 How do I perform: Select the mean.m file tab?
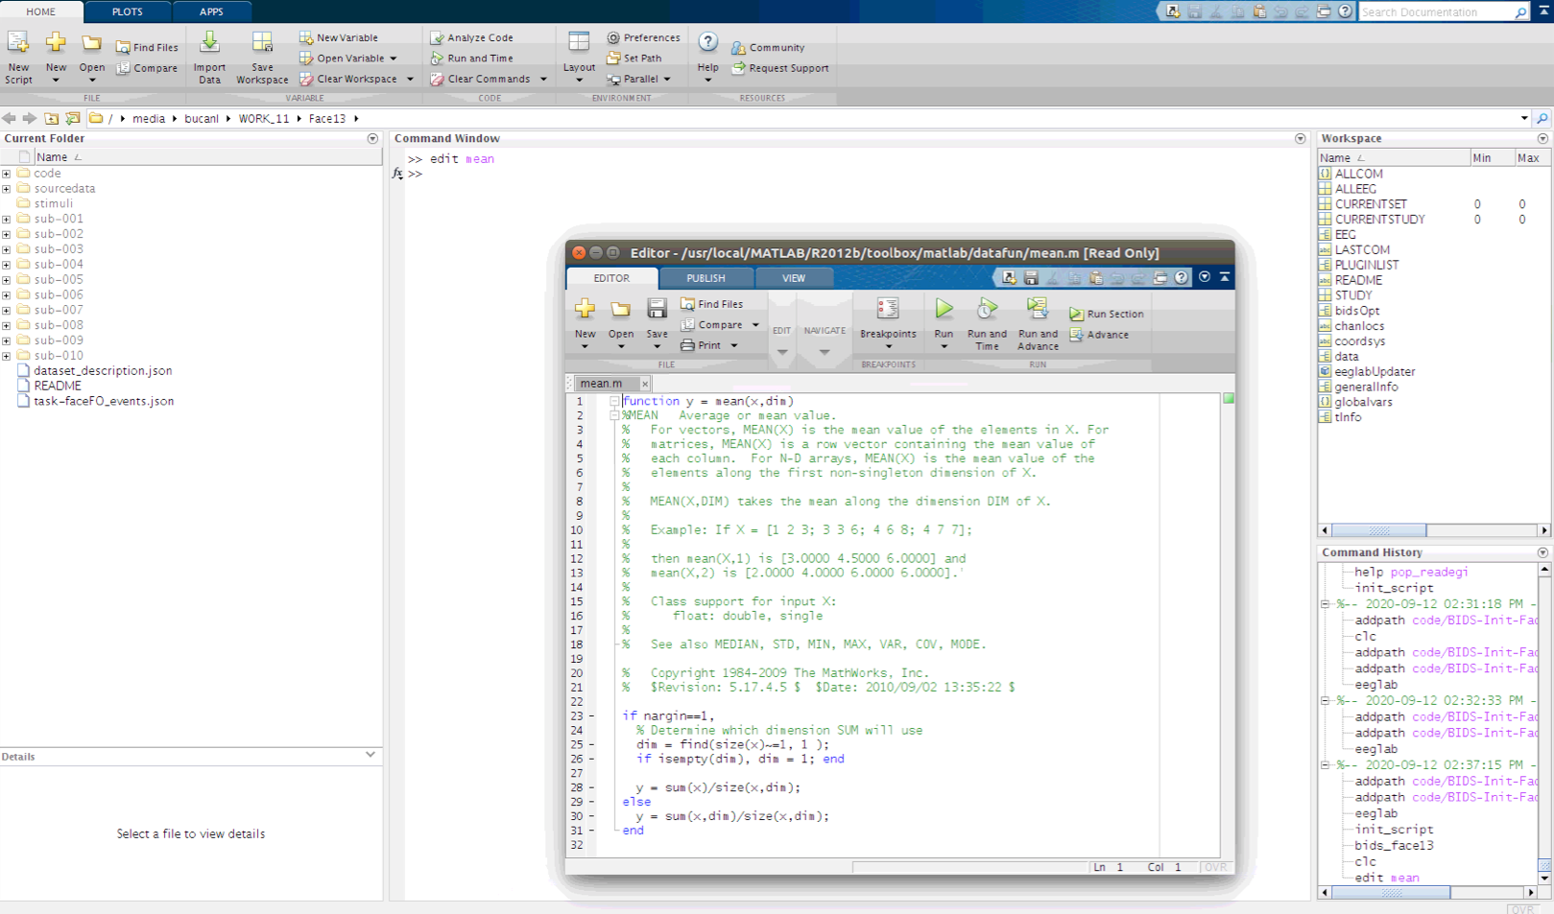[601, 384]
